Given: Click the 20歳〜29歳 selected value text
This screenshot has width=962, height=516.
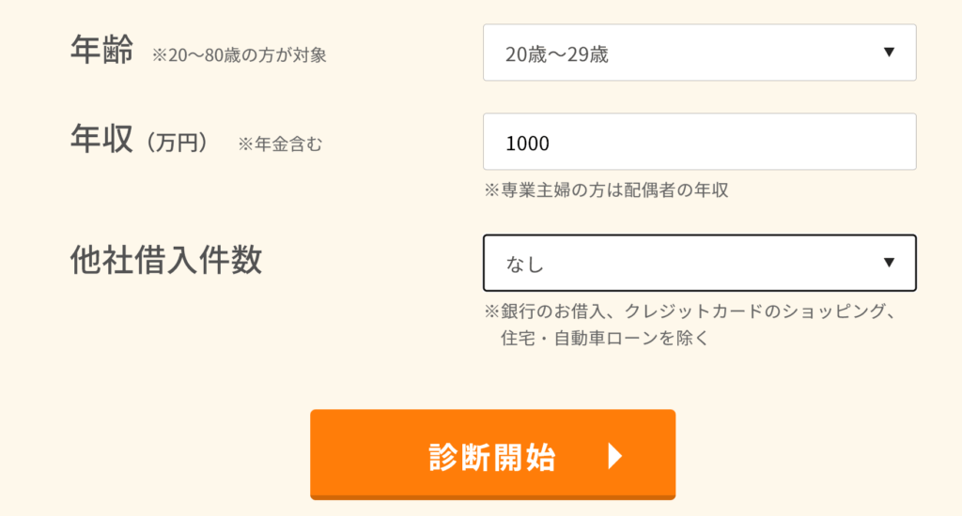Looking at the screenshot, I should point(556,54).
